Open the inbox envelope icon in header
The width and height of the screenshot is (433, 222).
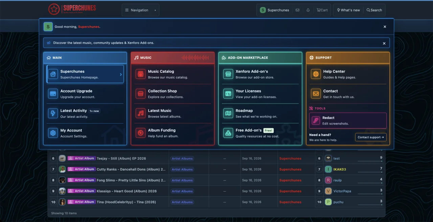(297, 10)
